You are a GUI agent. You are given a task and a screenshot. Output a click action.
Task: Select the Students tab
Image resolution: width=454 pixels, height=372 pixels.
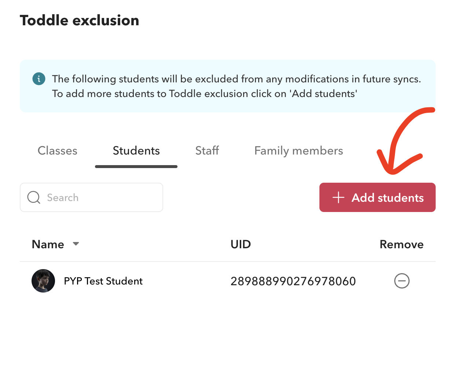[136, 151]
